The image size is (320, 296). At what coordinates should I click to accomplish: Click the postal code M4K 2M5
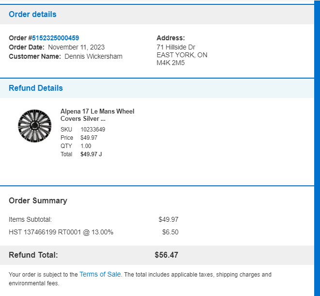171,63
